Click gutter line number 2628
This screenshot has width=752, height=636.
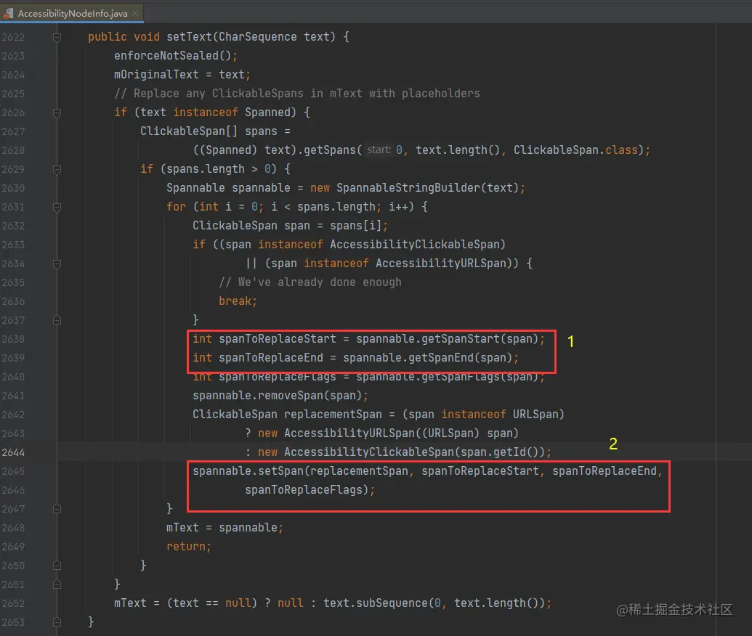(13, 150)
